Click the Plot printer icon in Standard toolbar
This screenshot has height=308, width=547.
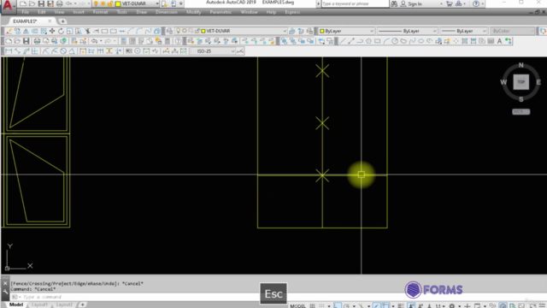coord(37,41)
